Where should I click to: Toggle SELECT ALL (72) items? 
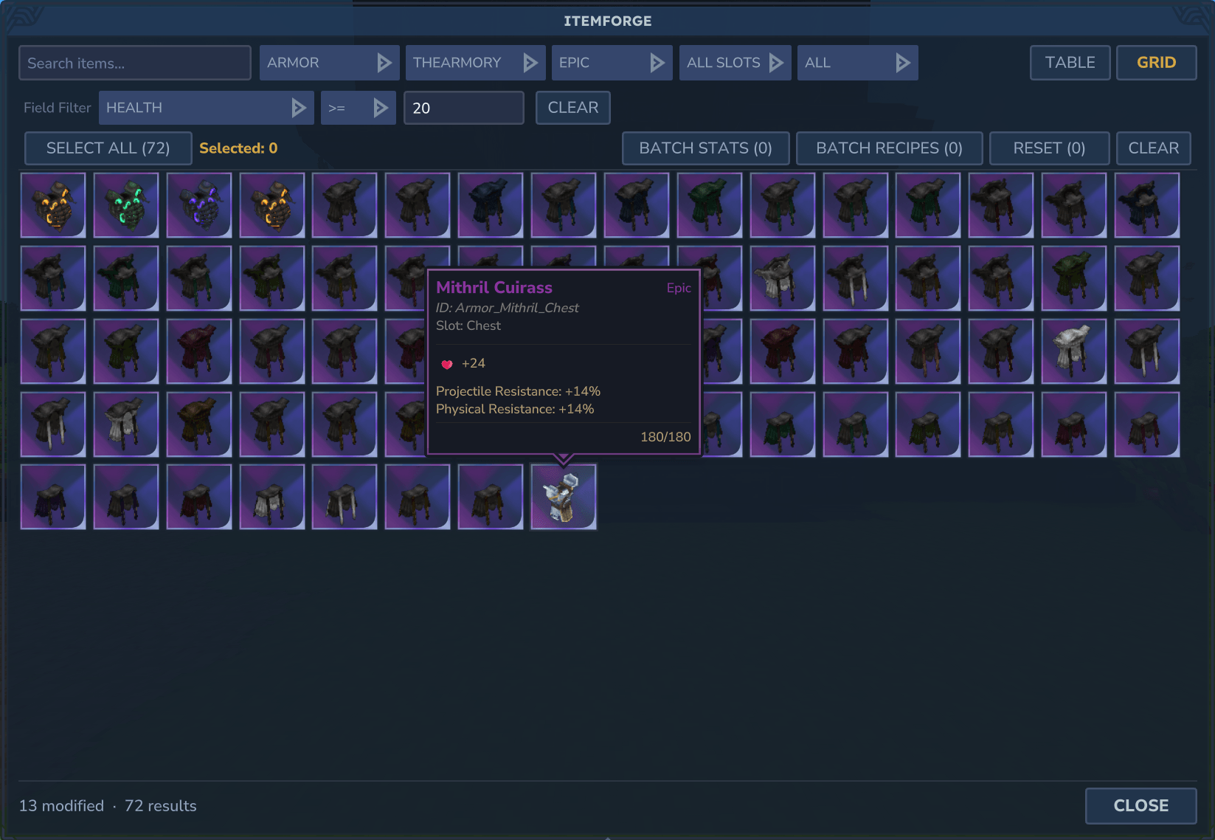pyautogui.click(x=108, y=148)
